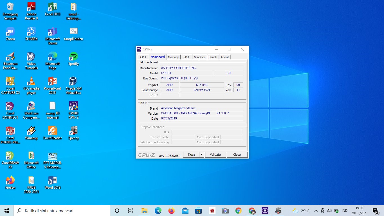
Task: Click the PCI-Express 3.0 bus specs value
Action: pyautogui.click(x=201, y=78)
